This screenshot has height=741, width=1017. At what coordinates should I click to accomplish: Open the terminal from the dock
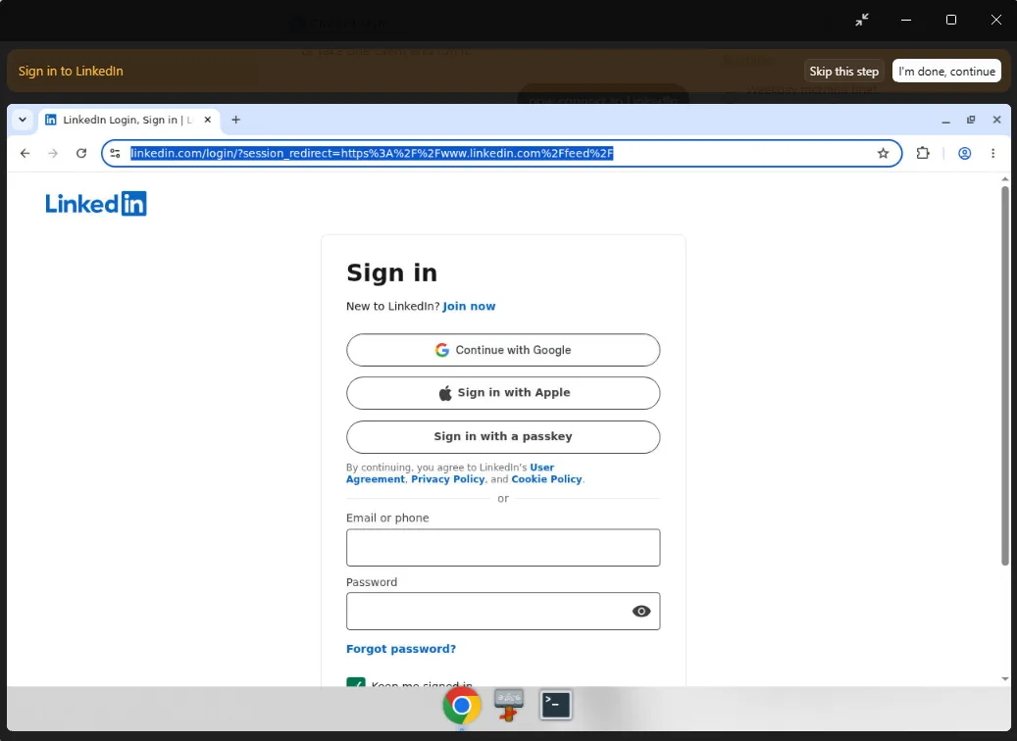(556, 706)
